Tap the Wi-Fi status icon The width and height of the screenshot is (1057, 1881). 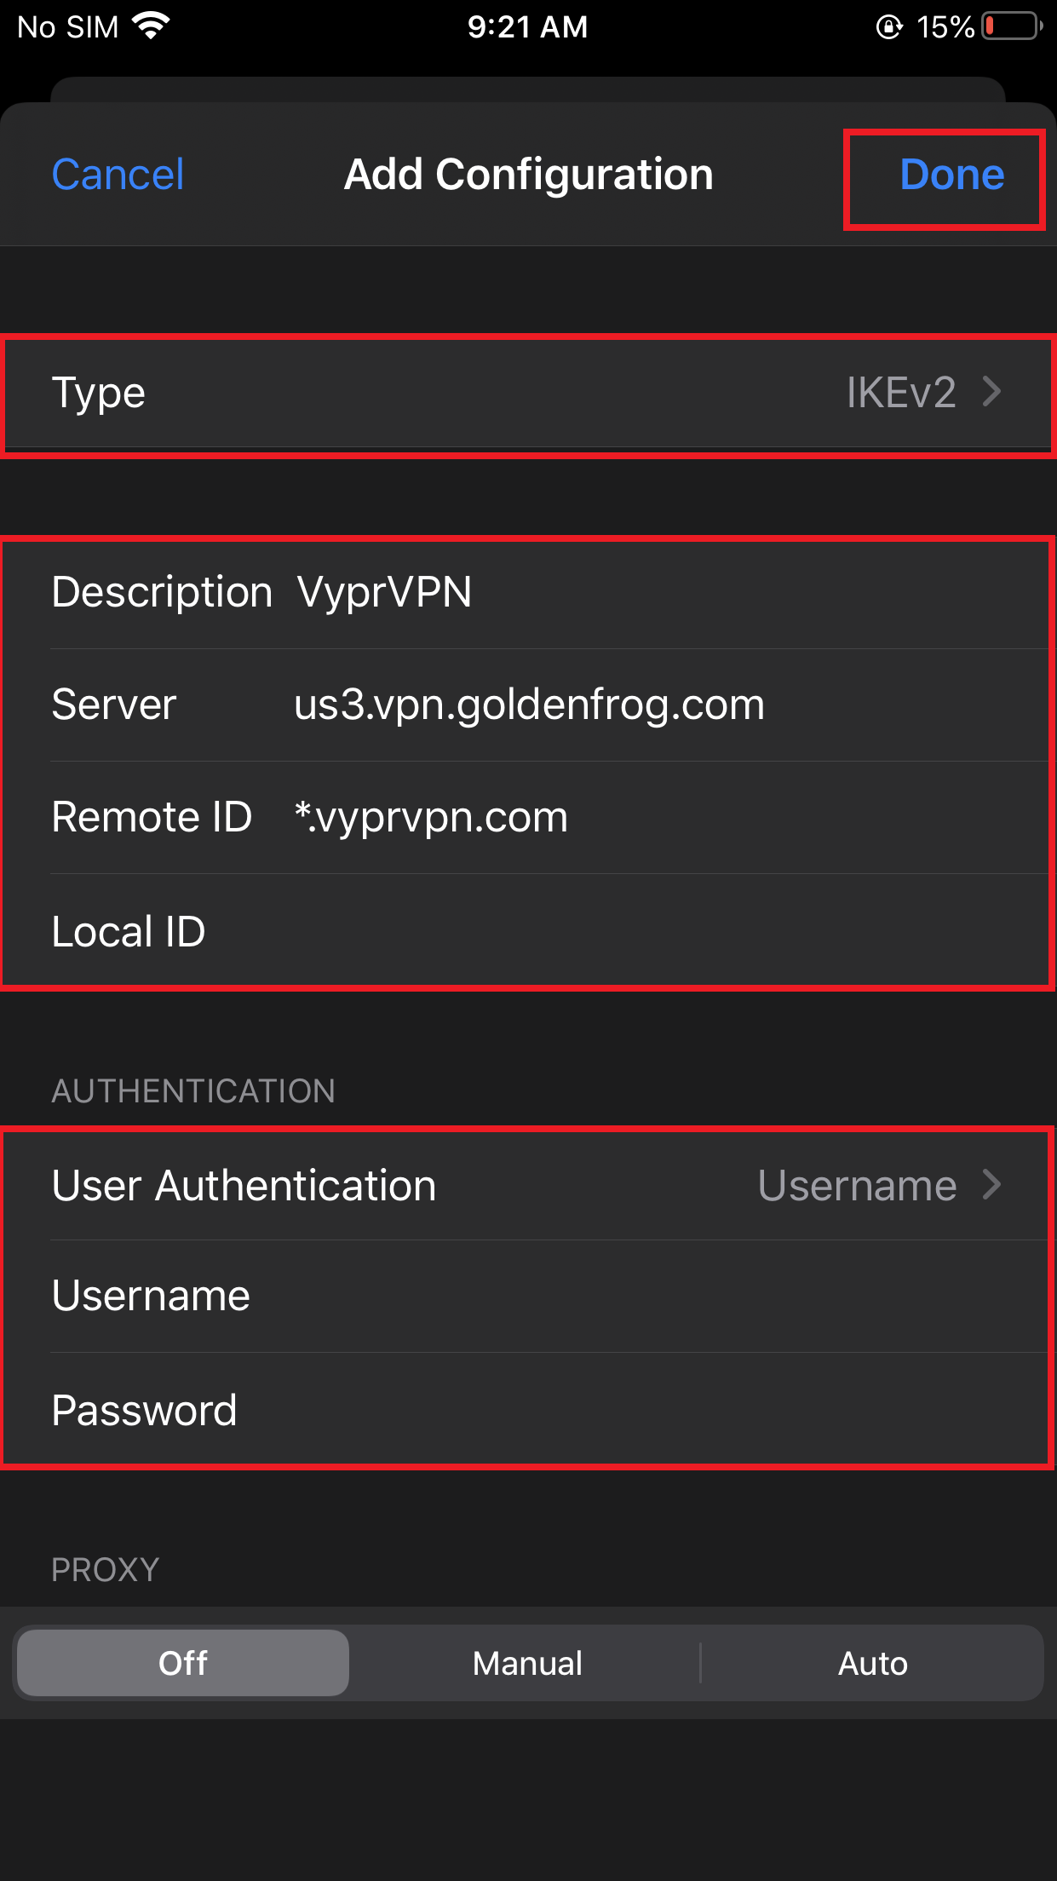click(152, 26)
